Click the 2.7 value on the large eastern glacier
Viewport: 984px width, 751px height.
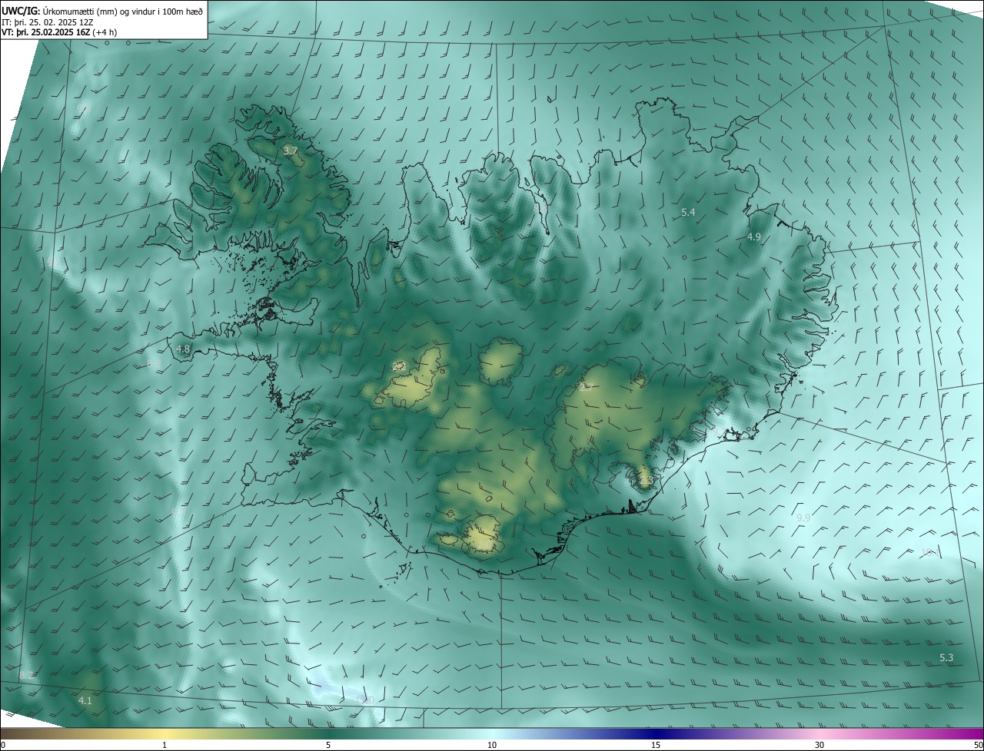tap(586, 386)
